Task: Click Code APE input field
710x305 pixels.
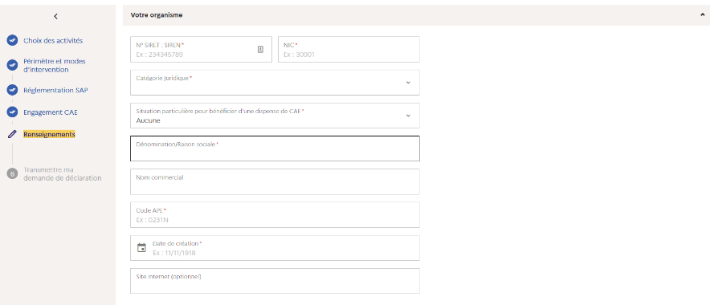Action: (275, 214)
